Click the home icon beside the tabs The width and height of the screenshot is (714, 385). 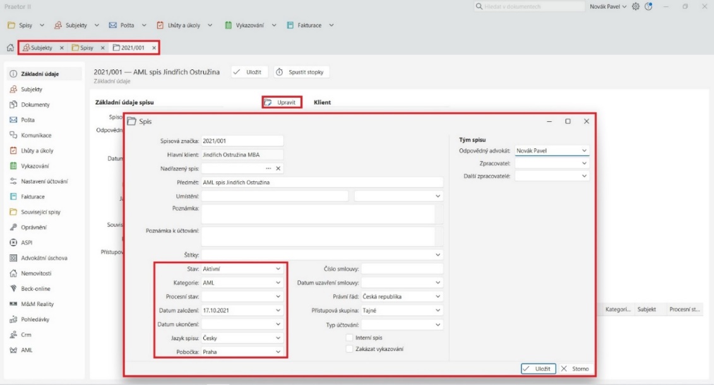click(10, 48)
